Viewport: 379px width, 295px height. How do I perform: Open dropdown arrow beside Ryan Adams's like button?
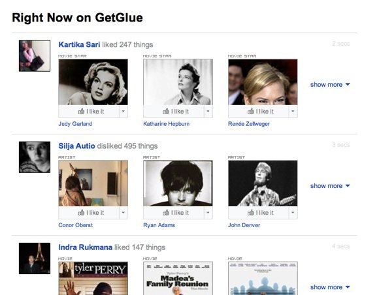click(x=208, y=213)
